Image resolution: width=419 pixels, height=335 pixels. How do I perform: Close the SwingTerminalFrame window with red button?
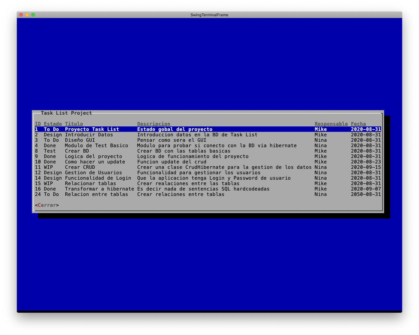tap(21, 15)
